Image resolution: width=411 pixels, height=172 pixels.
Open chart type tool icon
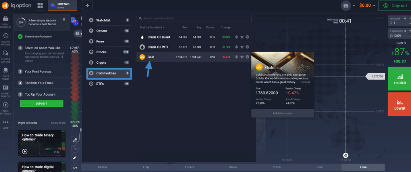tap(75, 140)
